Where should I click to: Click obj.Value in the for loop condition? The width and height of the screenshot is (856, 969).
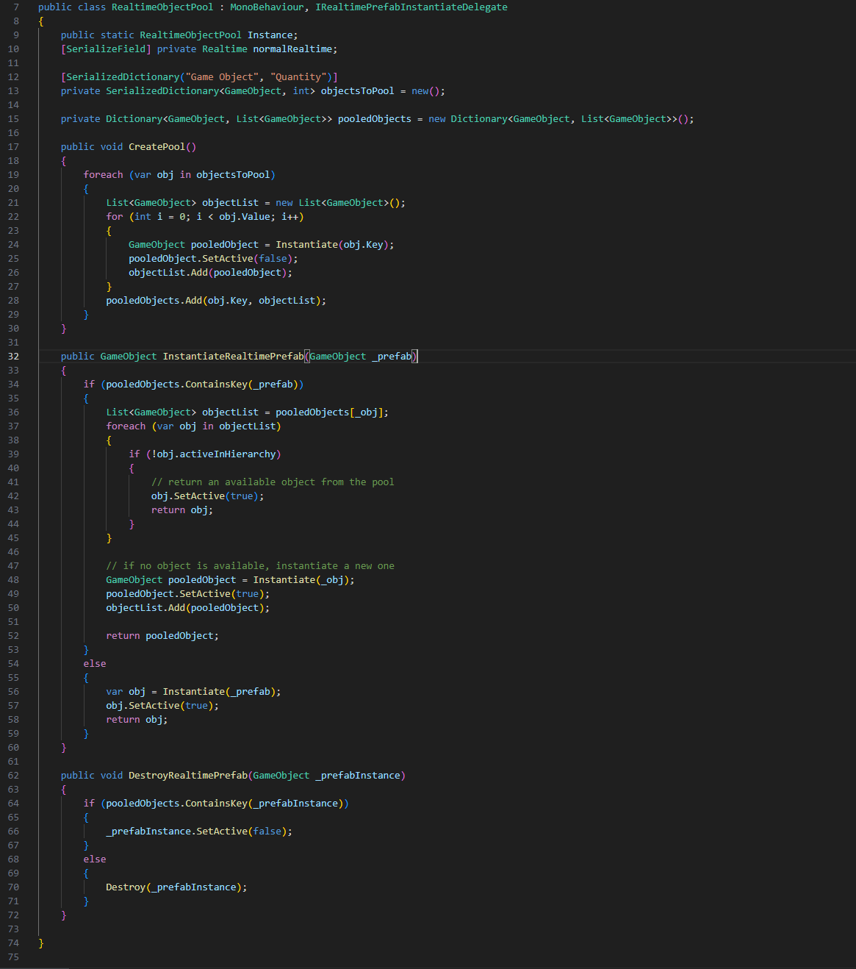coord(245,217)
